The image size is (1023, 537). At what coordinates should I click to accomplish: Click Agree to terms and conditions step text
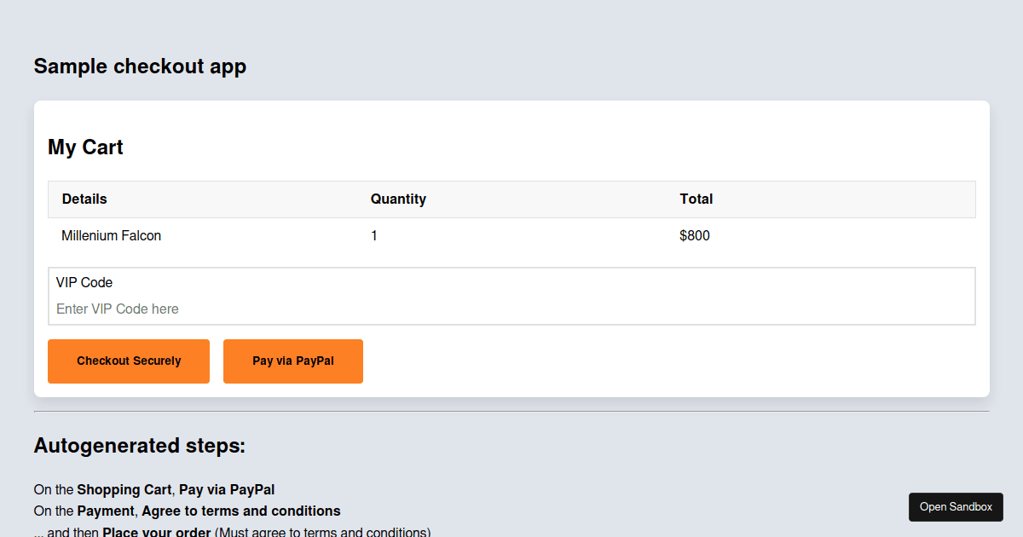240,511
